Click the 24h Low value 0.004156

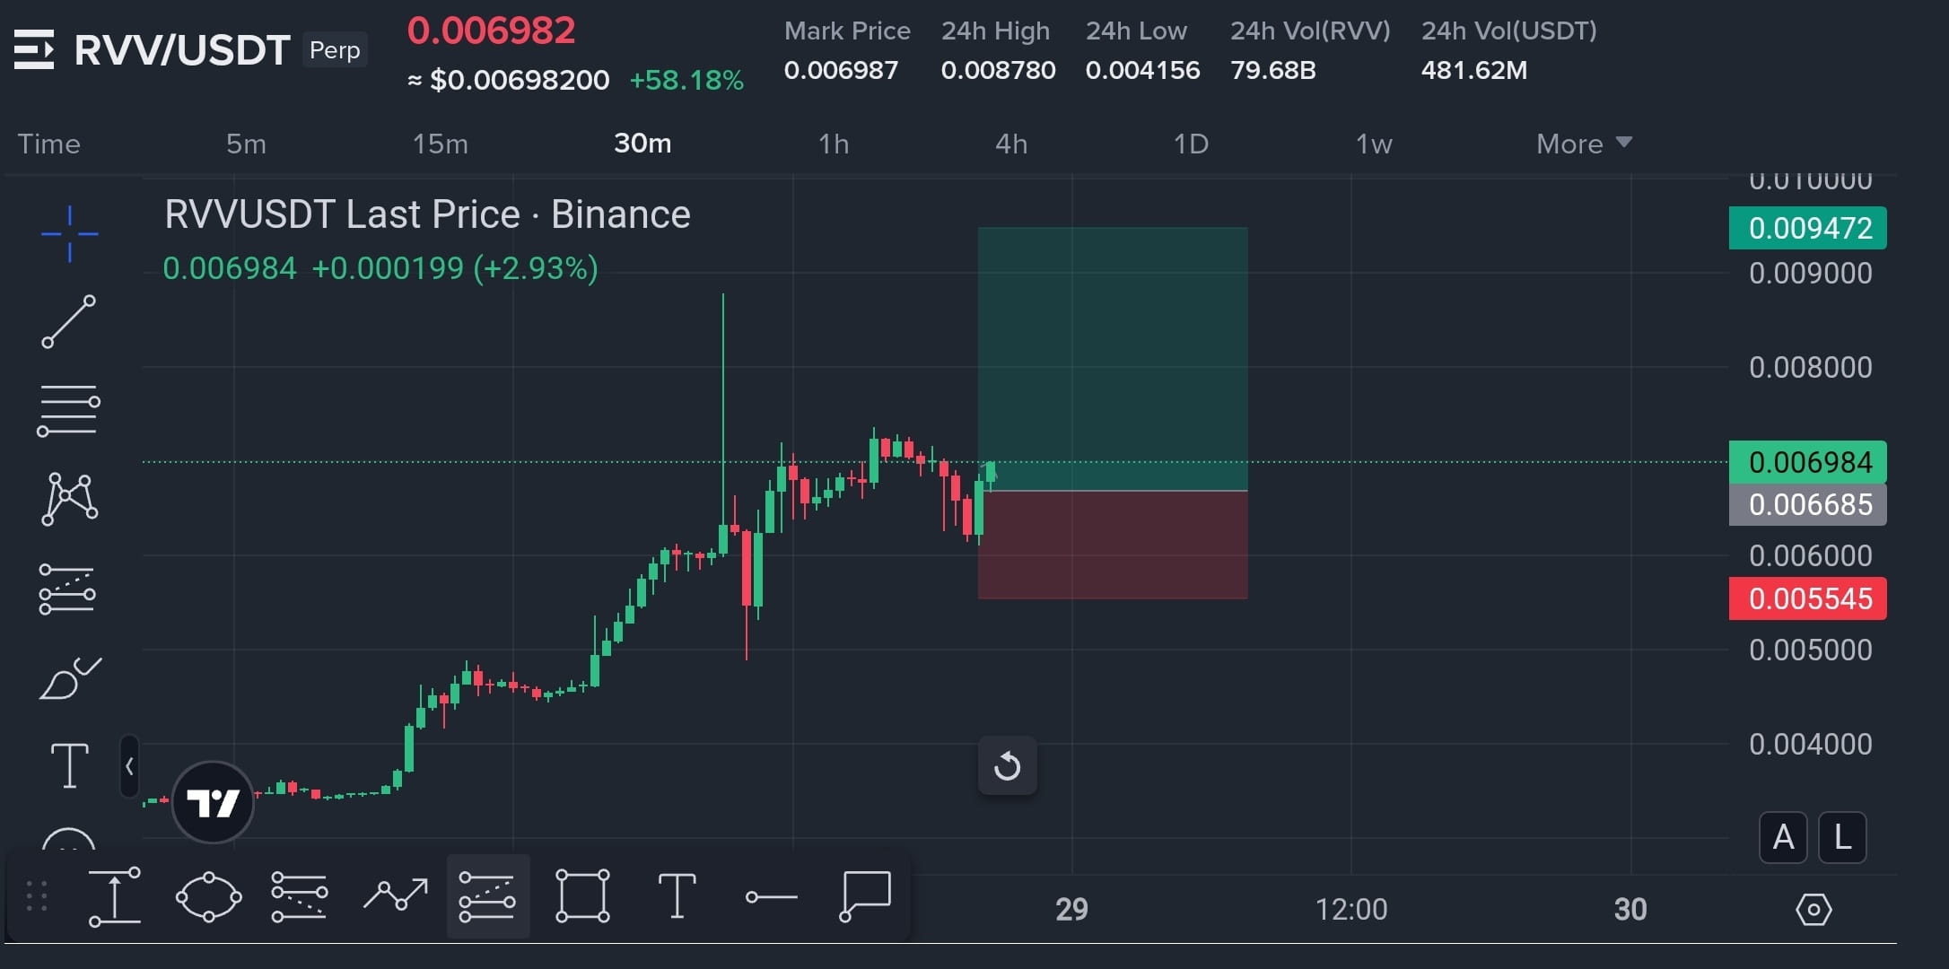pyautogui.click(x=1142, y=70)
